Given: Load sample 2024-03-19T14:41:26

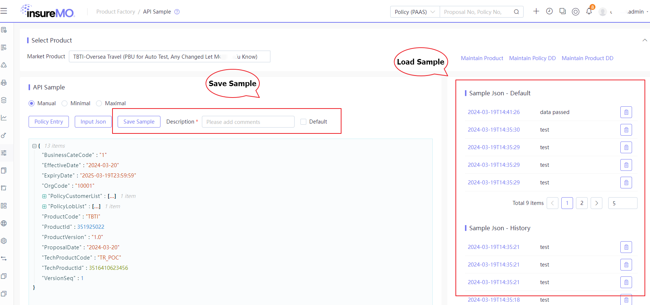Looking at the screenshot, I should 494,112.
